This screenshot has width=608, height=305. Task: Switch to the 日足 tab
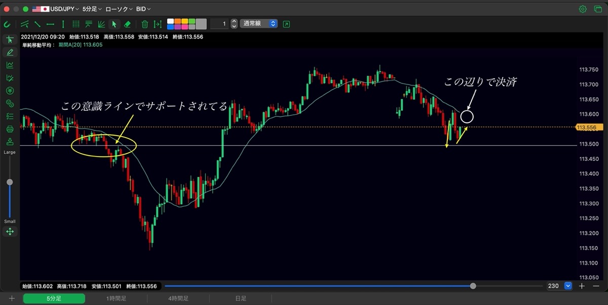point(241,298)
